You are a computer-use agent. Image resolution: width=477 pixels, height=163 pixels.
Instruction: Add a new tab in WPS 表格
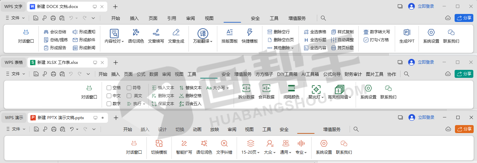(x=116, y=62)
